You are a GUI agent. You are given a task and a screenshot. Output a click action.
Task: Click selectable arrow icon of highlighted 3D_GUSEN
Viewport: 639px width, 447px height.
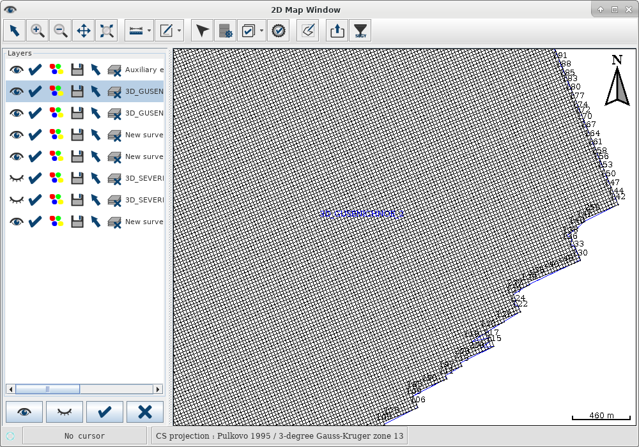[x=95, y=91]
